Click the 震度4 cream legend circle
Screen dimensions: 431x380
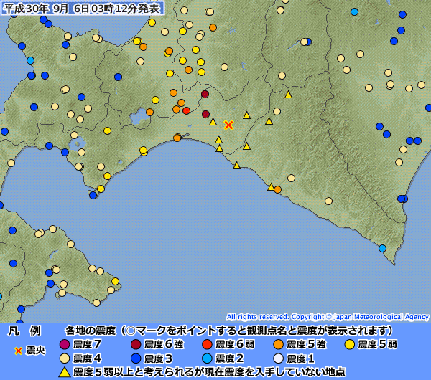pos(65,358)
